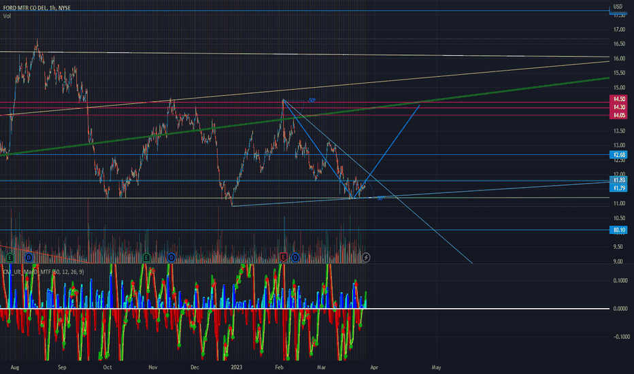Image resolution: width=634 pixels, height=374 pixels.
Task: Open the blue dividend D marker near Aug
Action: [29, 257]
